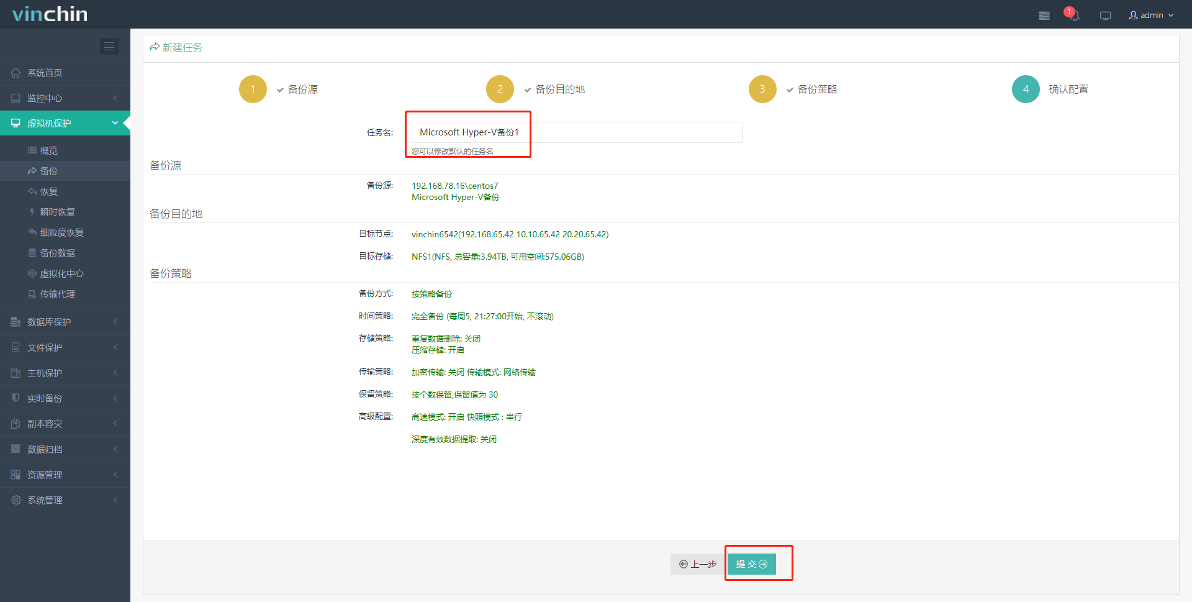
Task: Expand the 监控中心 menu
Action: (x=65, y=98)
